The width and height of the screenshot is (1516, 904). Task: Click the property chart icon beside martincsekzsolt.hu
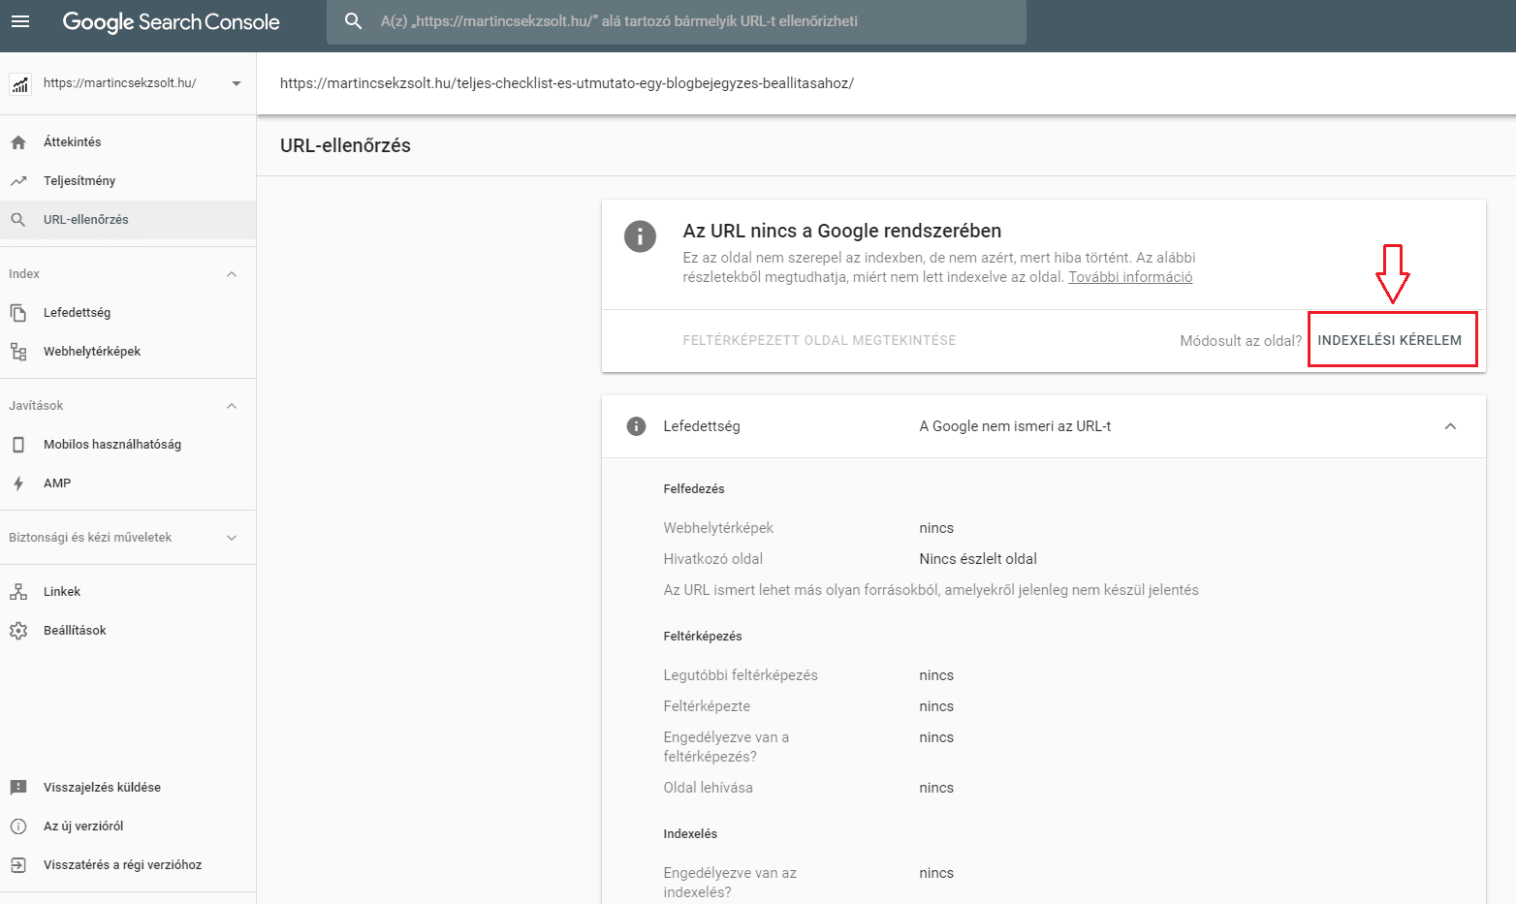20,84
